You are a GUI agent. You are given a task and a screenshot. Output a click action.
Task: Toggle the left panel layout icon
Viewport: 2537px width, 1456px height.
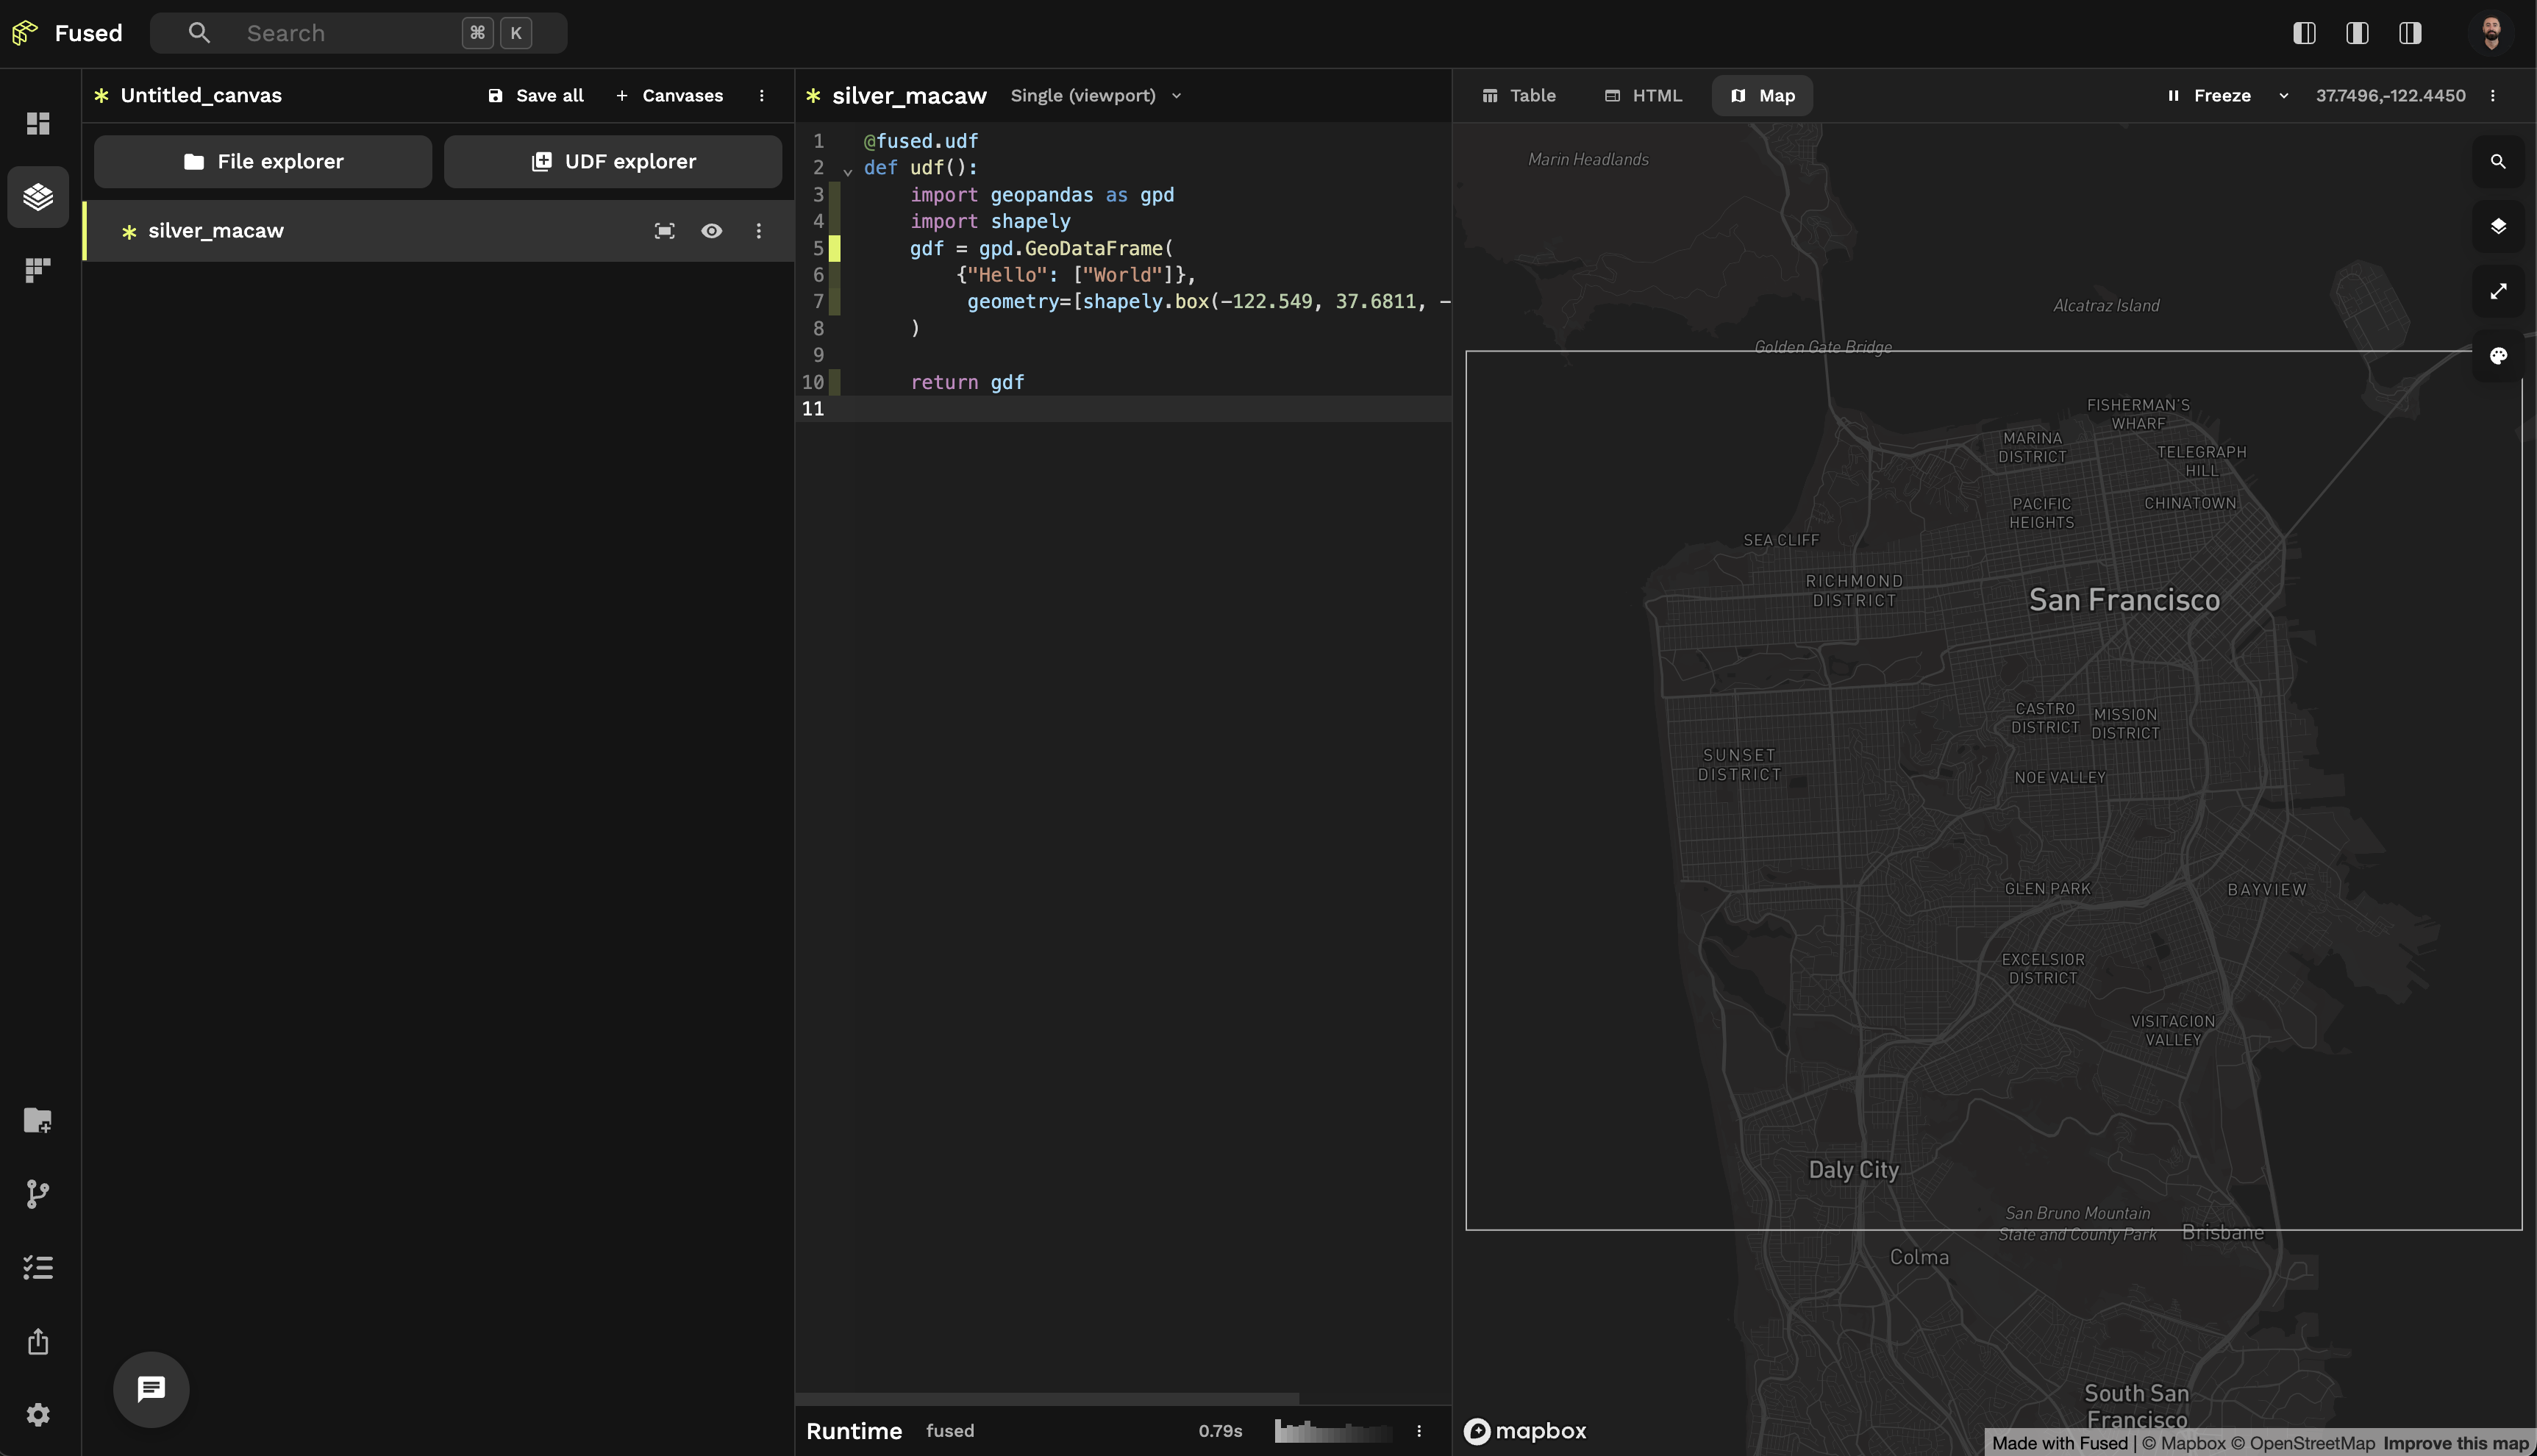pos(2304,33)
